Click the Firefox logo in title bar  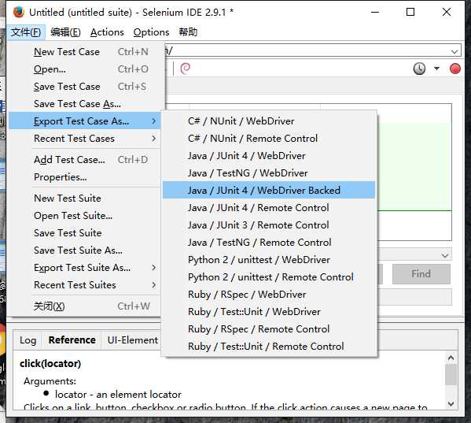tap(19, 12)
